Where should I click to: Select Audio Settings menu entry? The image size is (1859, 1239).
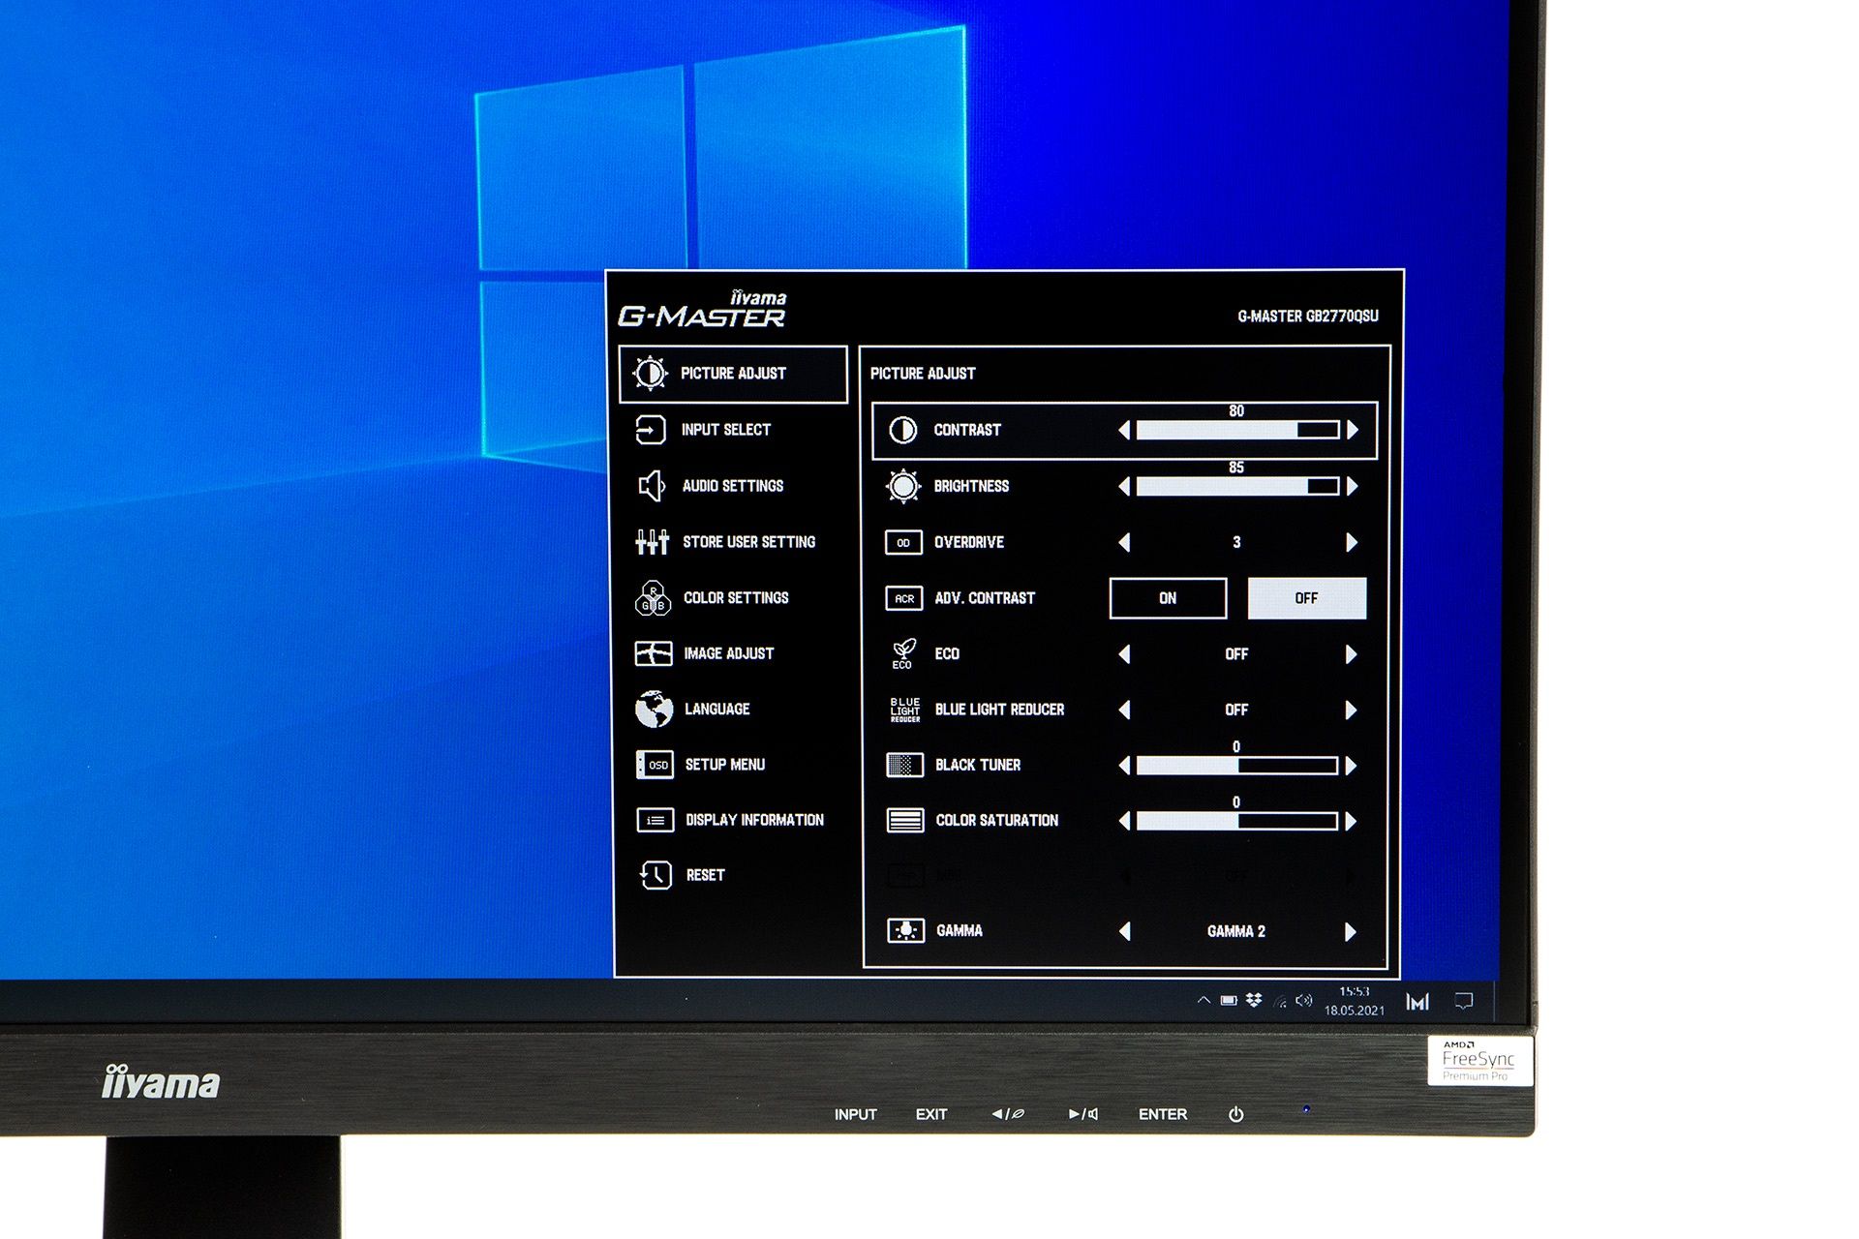point(733,486)
